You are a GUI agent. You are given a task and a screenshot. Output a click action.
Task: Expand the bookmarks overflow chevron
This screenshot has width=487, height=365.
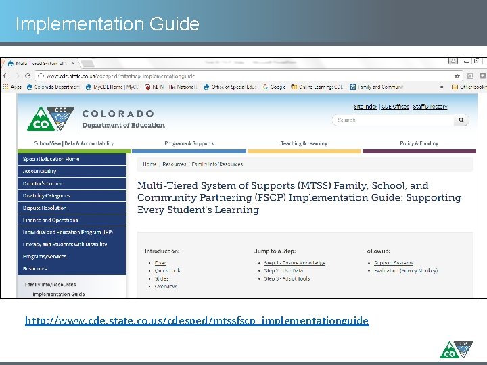[442, 87]
